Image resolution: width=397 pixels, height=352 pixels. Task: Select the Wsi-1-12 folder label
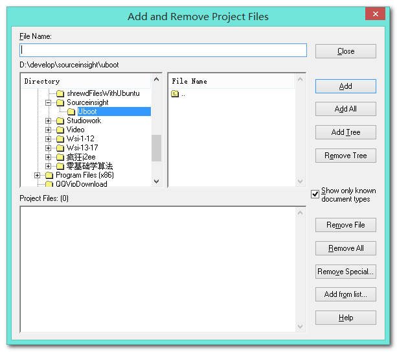(x=80, y=139)
